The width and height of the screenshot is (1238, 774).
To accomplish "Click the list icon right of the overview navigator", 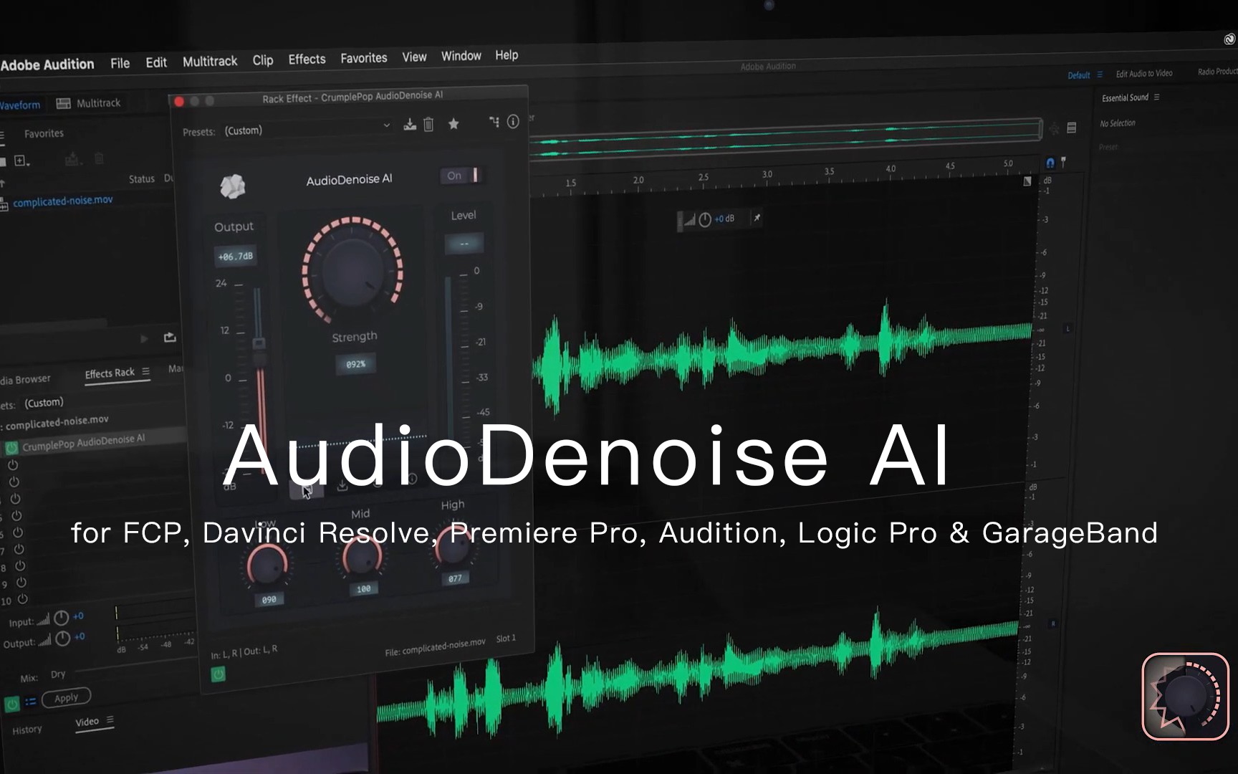I will (x=1072, y=128).
